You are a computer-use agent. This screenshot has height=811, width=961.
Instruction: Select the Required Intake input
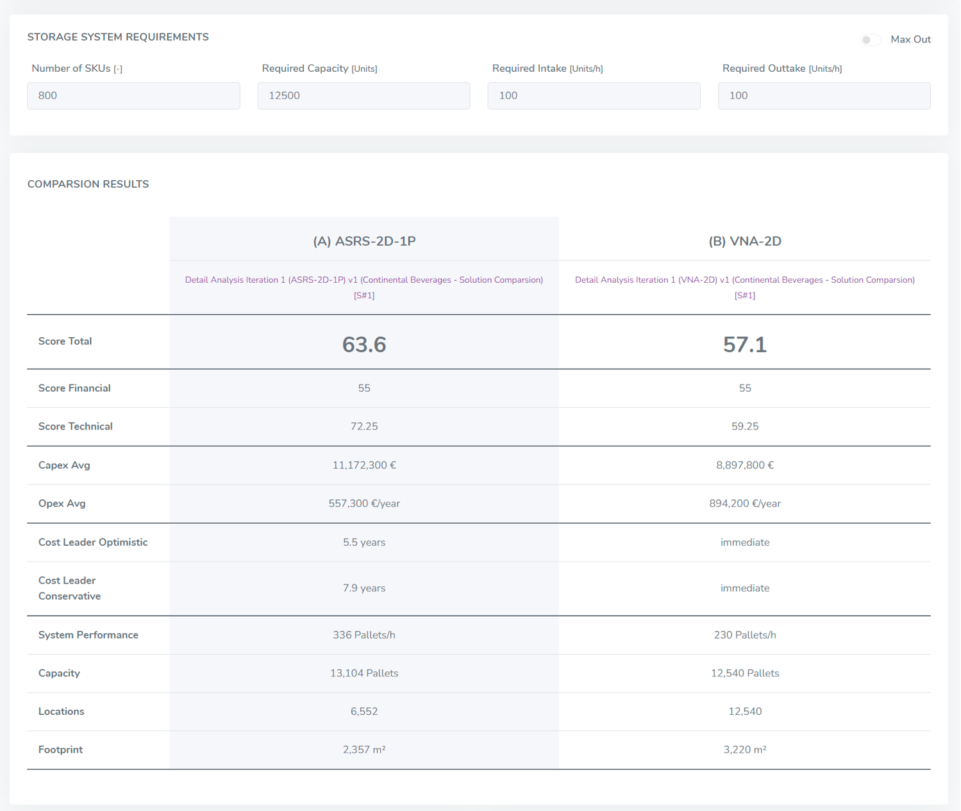(593, 96)
